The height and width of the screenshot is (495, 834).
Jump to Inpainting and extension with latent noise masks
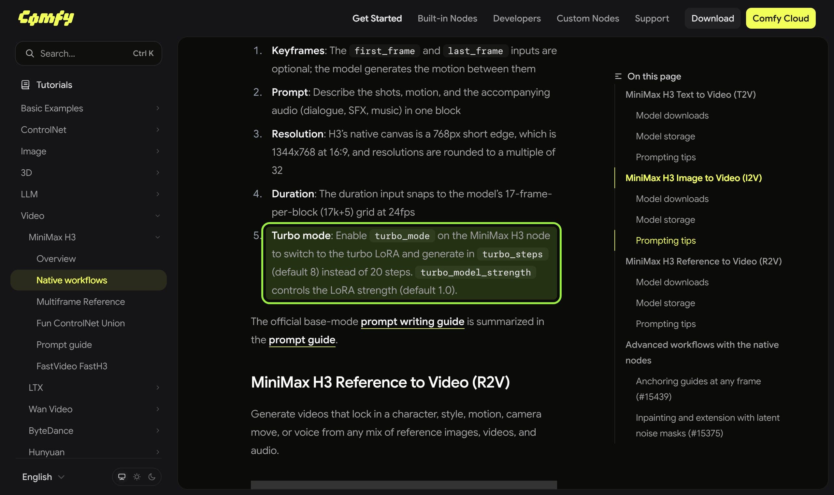pos(707,425)
